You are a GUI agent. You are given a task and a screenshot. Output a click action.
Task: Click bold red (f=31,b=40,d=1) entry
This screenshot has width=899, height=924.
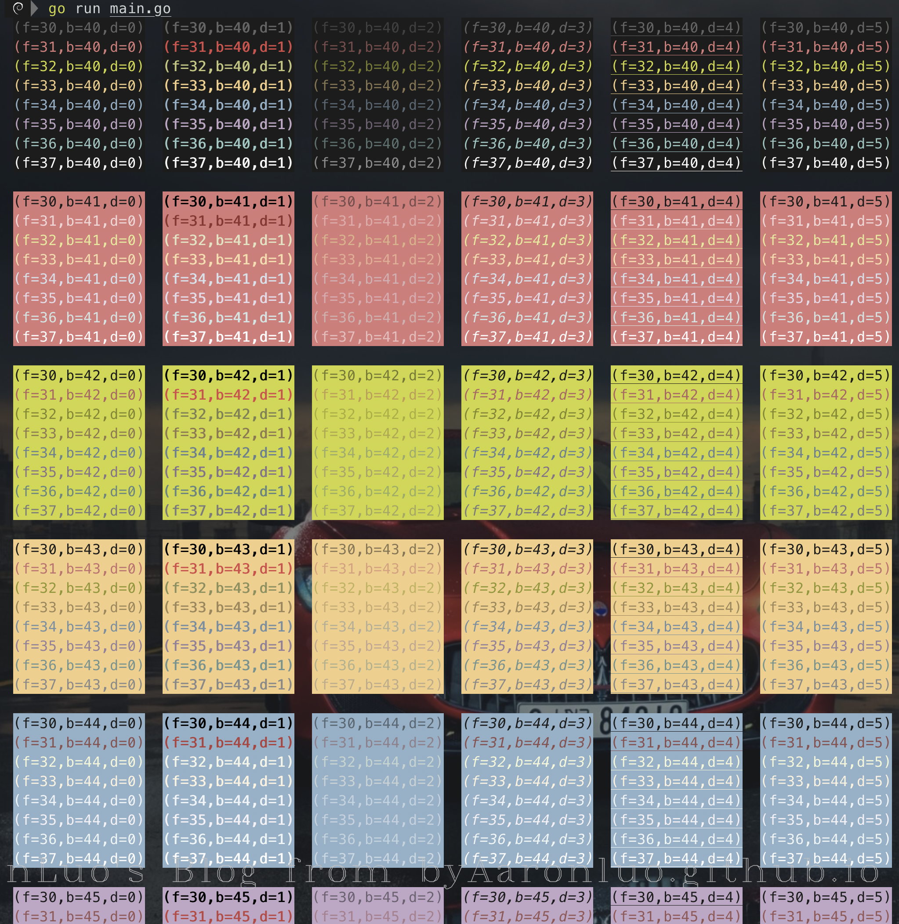coord(228,47)
